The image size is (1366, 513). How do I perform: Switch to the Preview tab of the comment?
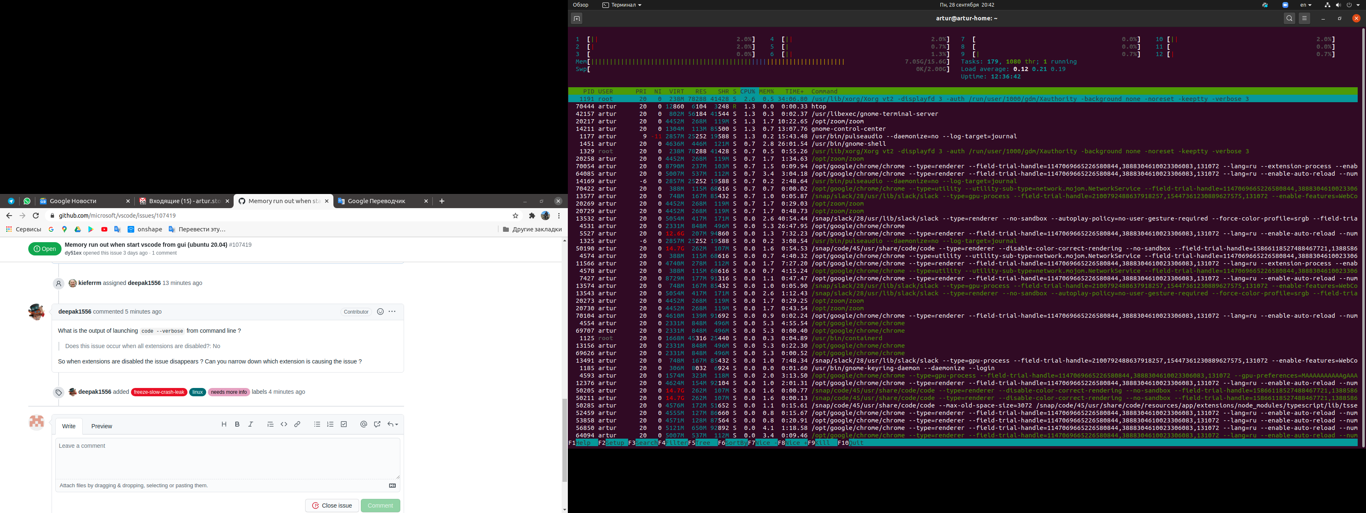coord(101,425)
